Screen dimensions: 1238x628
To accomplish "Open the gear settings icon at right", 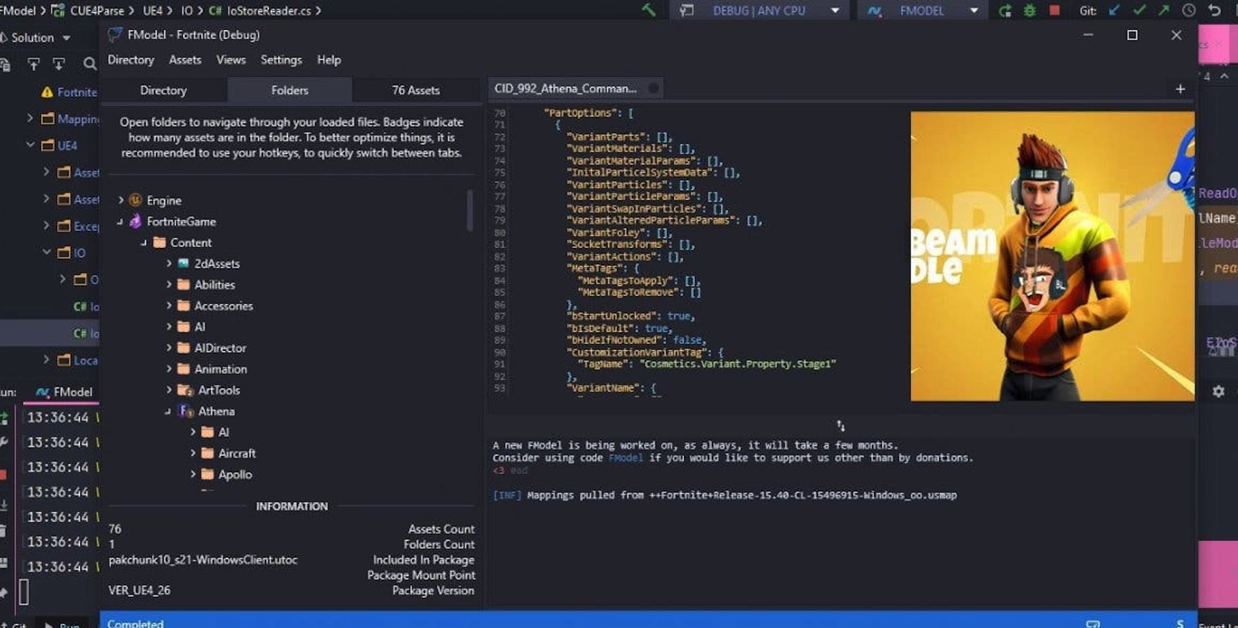I will coord(1218,392).
